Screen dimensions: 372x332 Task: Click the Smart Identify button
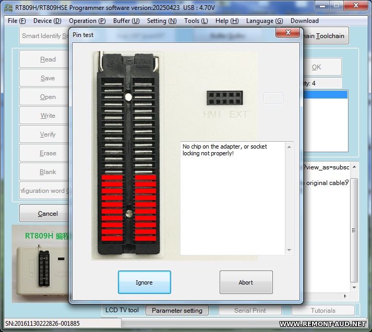click(x=44, y=35)
